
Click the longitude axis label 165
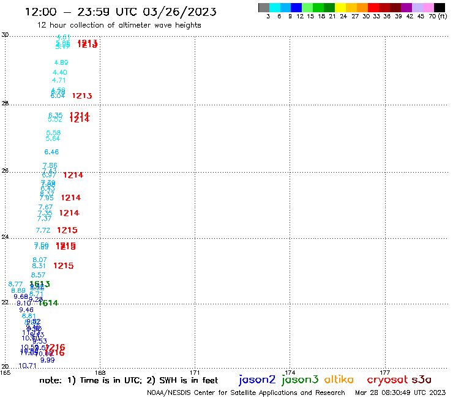coord(5,372)
